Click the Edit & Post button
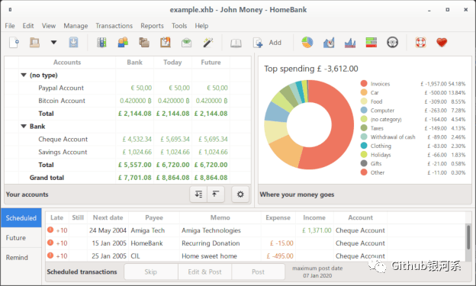This screenshot has width=476, height=286. 204,272
